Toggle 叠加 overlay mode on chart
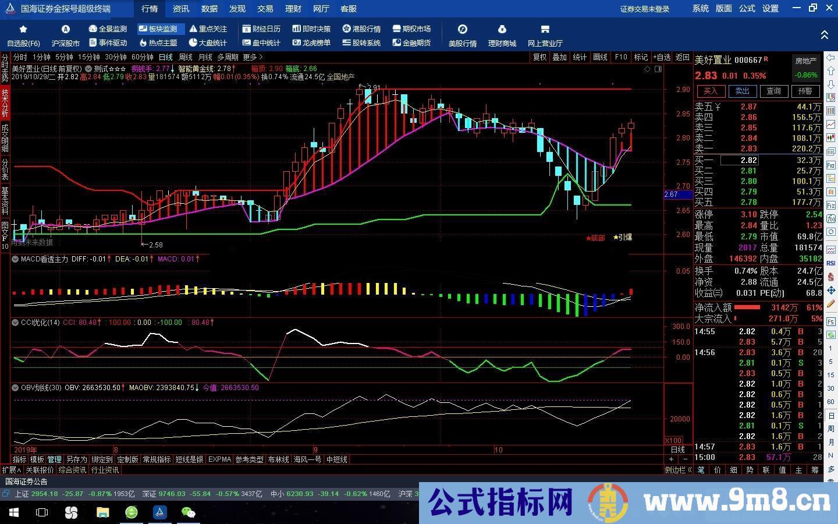 [x=559, y=57]
